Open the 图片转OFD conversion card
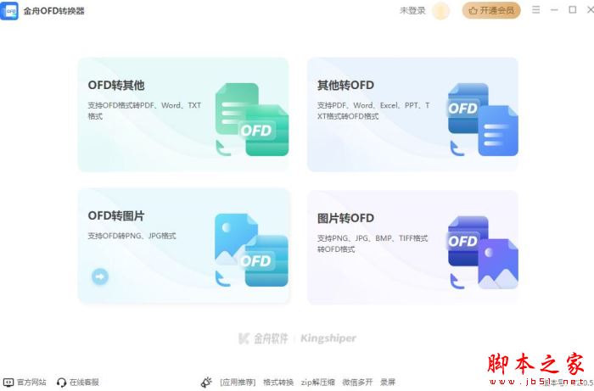Screen dimensions: 594x391 pos(412,247)
